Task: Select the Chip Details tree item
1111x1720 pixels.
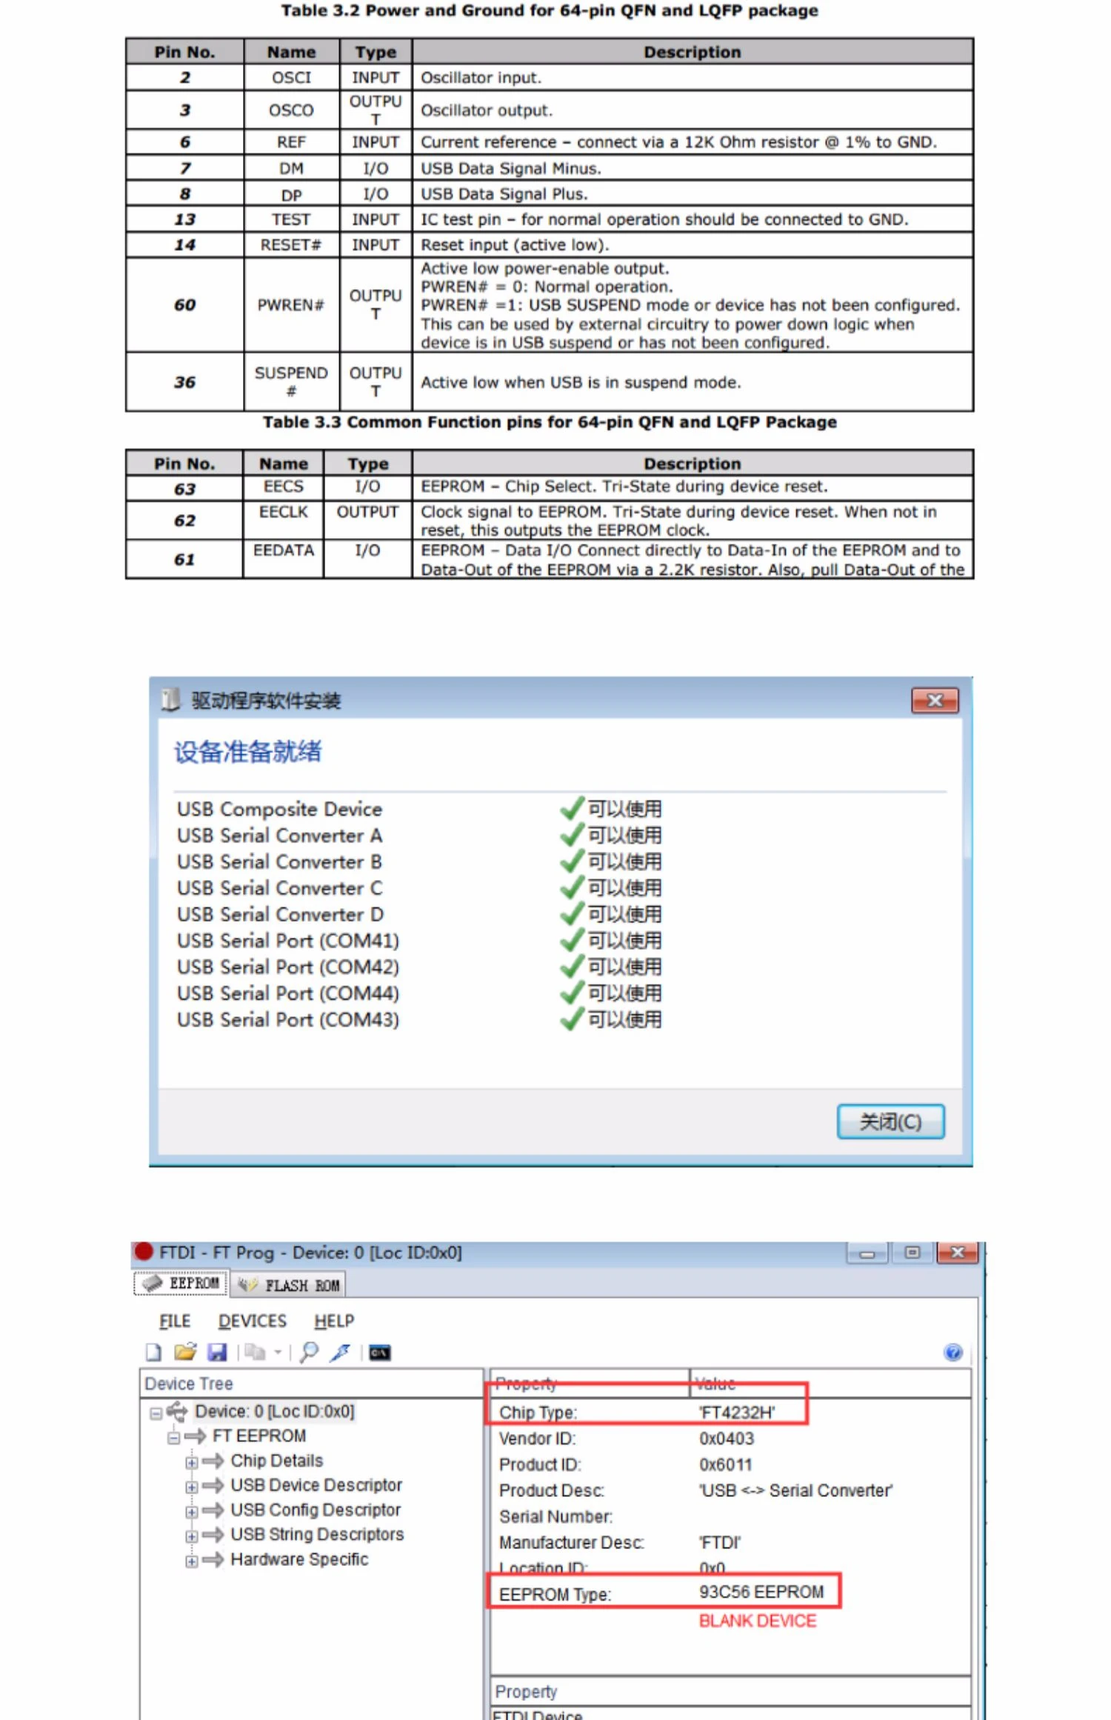Action: [277, 1461]
